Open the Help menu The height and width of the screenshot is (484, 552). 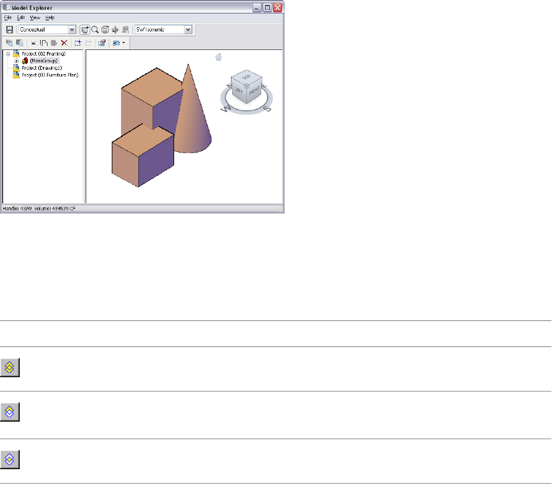[x=49, y=18]
